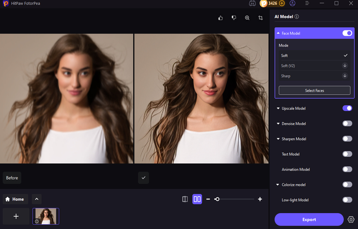Expand the Colorize model section
Screen dimensions: 358x229
pos(278,185)
